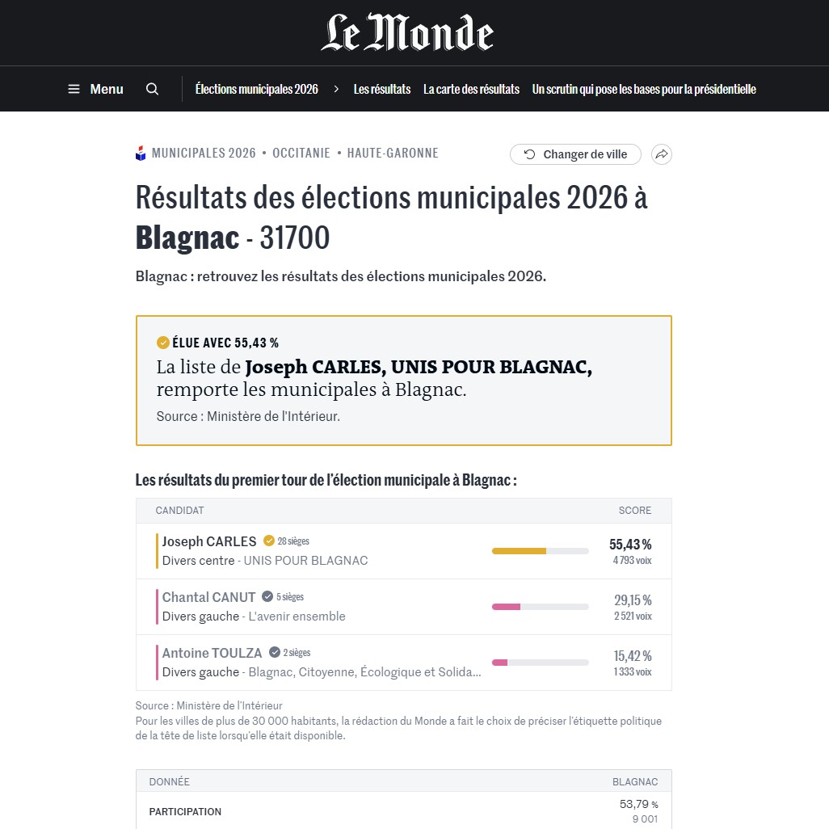Click the gold elected checkmark near Joseph CARLES

268,541
